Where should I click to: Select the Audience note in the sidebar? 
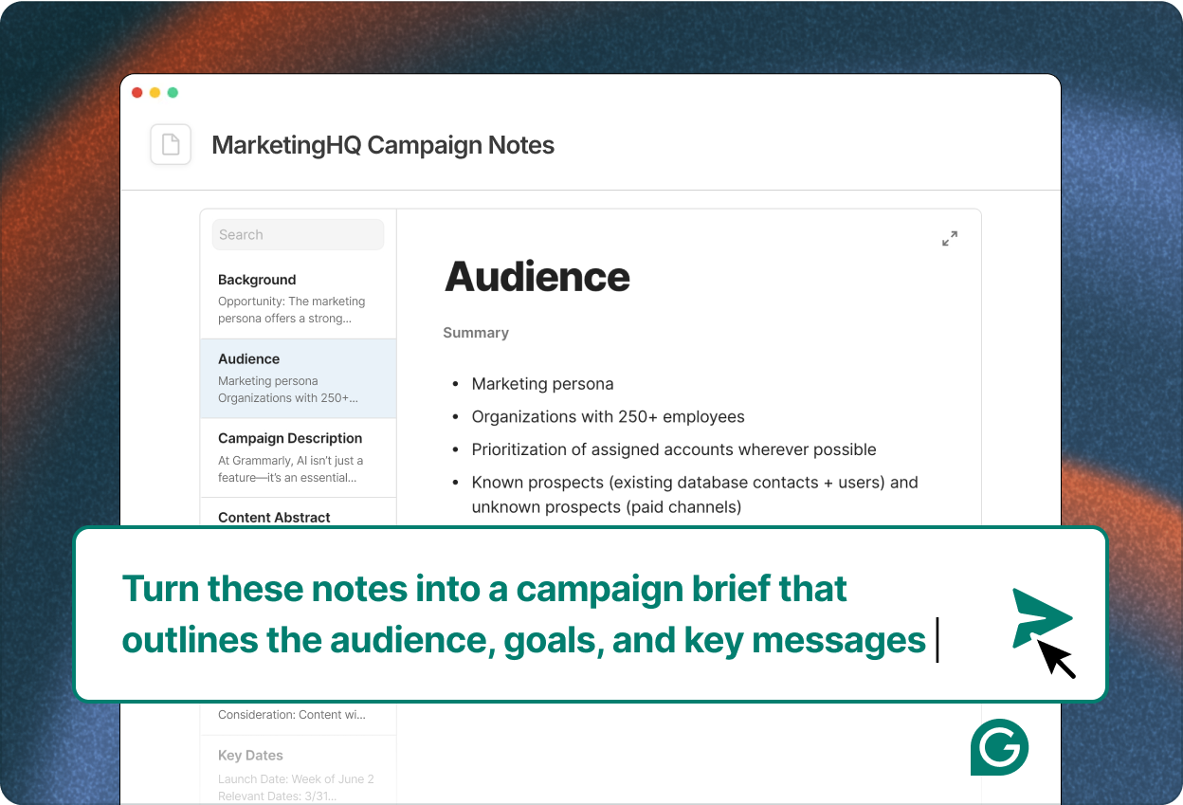point(298,378)
